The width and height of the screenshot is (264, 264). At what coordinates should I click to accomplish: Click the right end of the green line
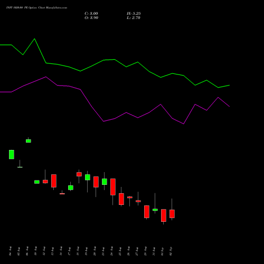pos(229,85)
